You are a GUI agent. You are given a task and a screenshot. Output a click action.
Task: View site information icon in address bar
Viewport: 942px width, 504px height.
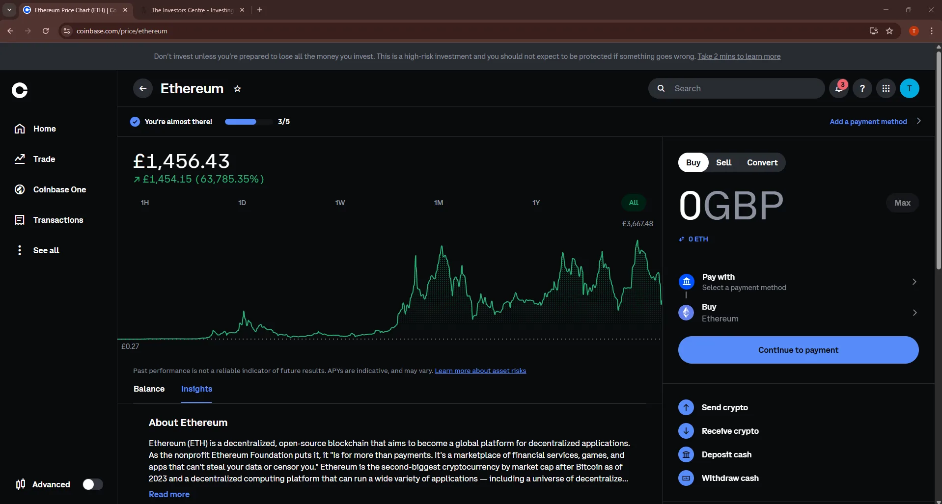[67, 31]
